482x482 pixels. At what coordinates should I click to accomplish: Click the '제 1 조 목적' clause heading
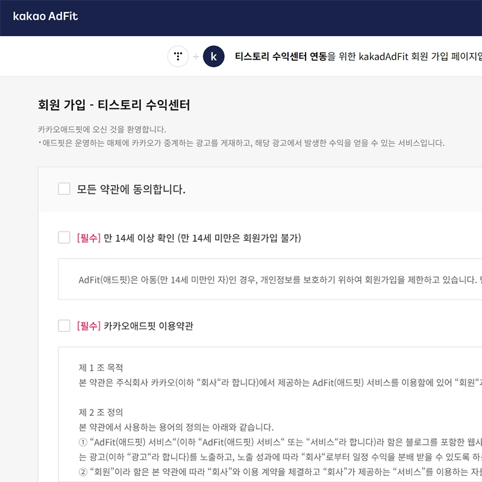pos(101,368)
